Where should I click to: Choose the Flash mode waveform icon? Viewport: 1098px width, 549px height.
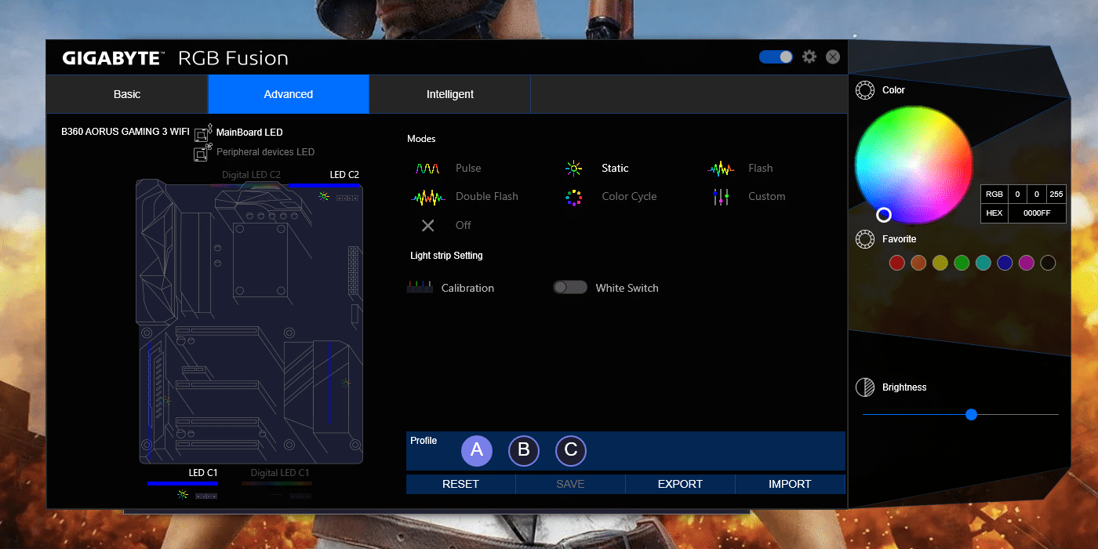coord(721,169)
